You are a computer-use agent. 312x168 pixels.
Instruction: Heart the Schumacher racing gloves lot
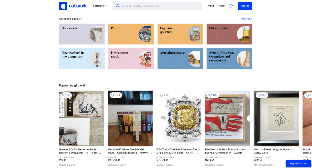210,95
